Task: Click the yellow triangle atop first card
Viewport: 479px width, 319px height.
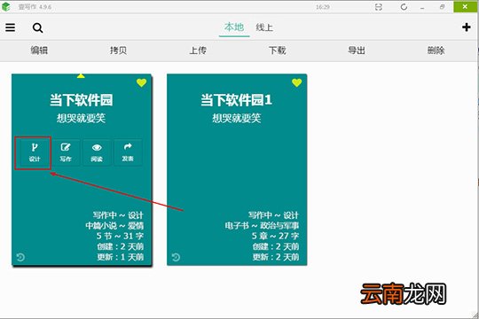Action: point(81,75)
